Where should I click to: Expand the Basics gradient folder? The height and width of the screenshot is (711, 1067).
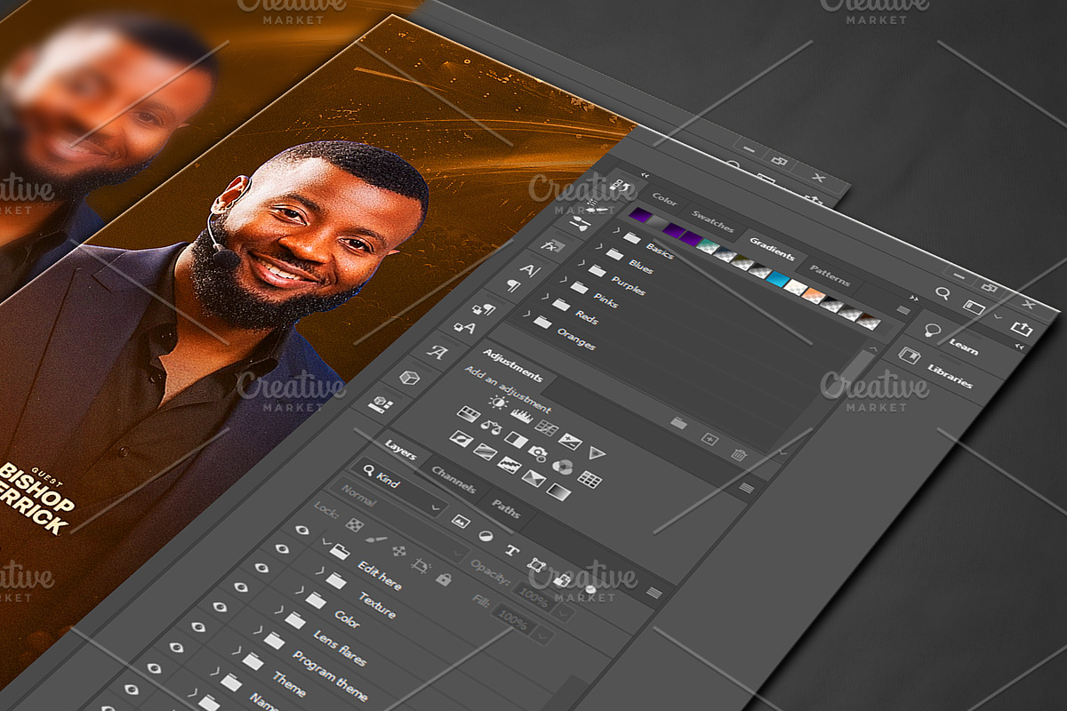click(x=617, y=232)
